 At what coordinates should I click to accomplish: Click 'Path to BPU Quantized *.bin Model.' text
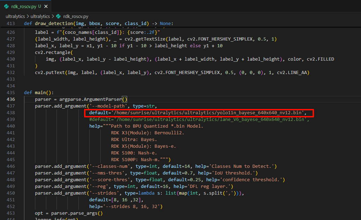157,126
